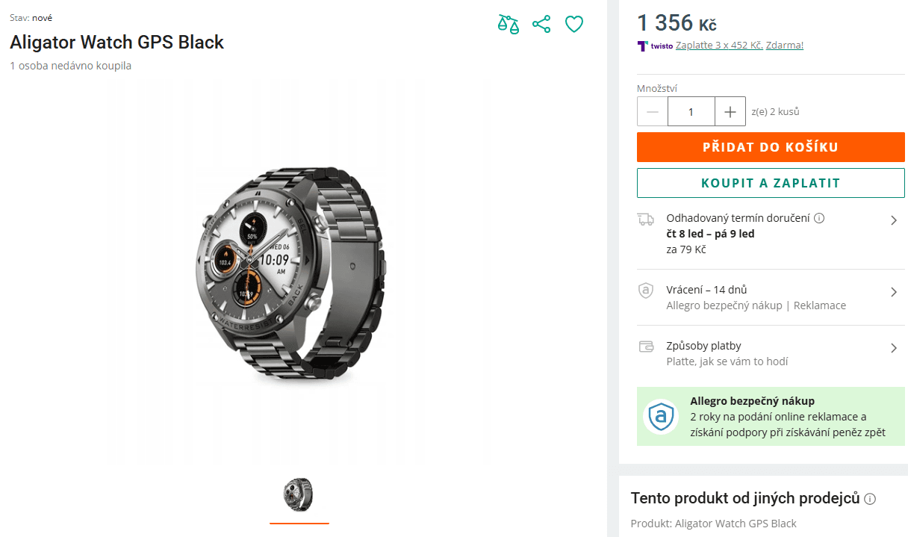Select the watch thumbnail image
This screenshot has height=537, width=908.
pyautogui.click(x=299, y=494)
